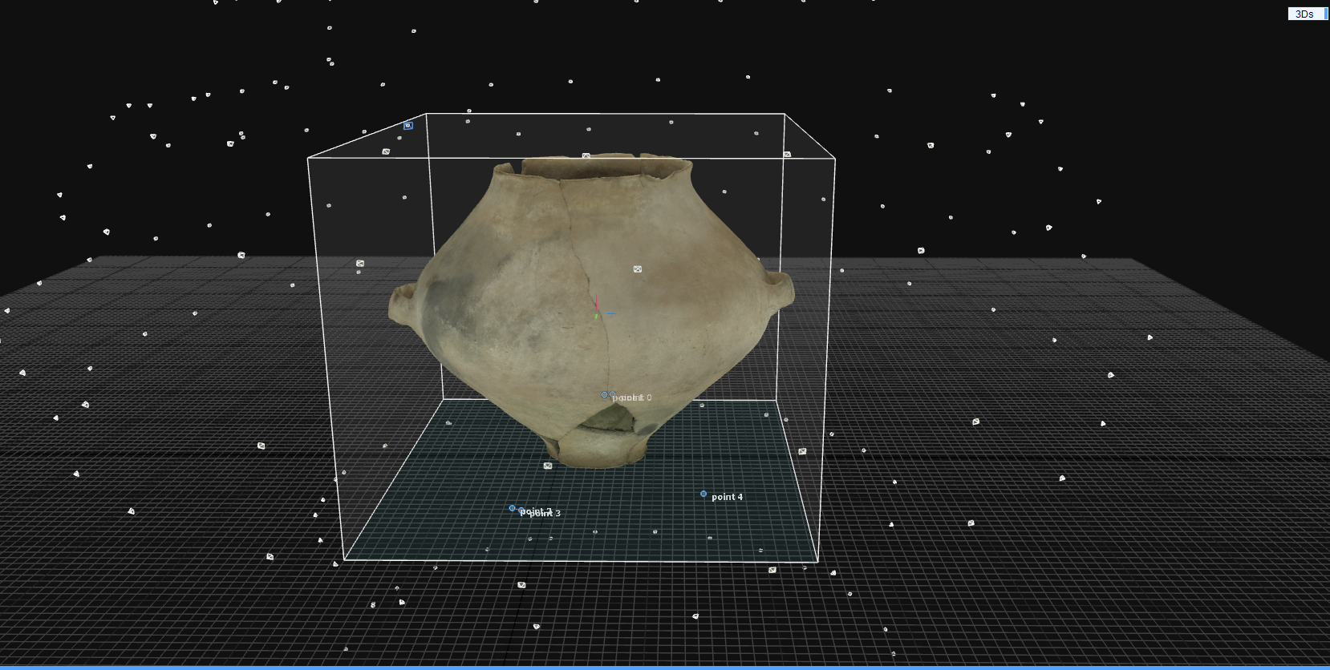This screenshot has width=1330, height=670.
Task: Select camera icon beside the highlighted blue camera
Action: [x=386, y=151]
